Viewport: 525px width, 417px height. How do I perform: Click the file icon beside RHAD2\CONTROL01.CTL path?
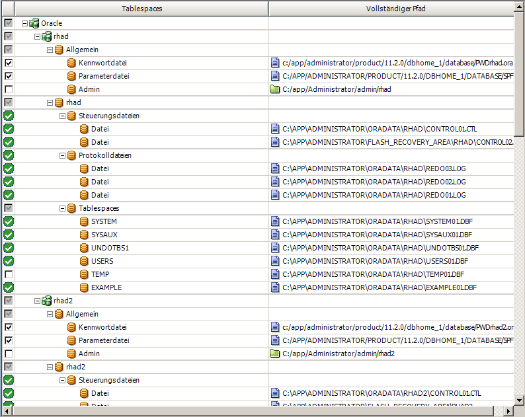(275, 393)
